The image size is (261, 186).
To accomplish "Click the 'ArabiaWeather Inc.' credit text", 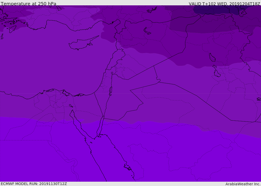I will click(x=243, y=184).
